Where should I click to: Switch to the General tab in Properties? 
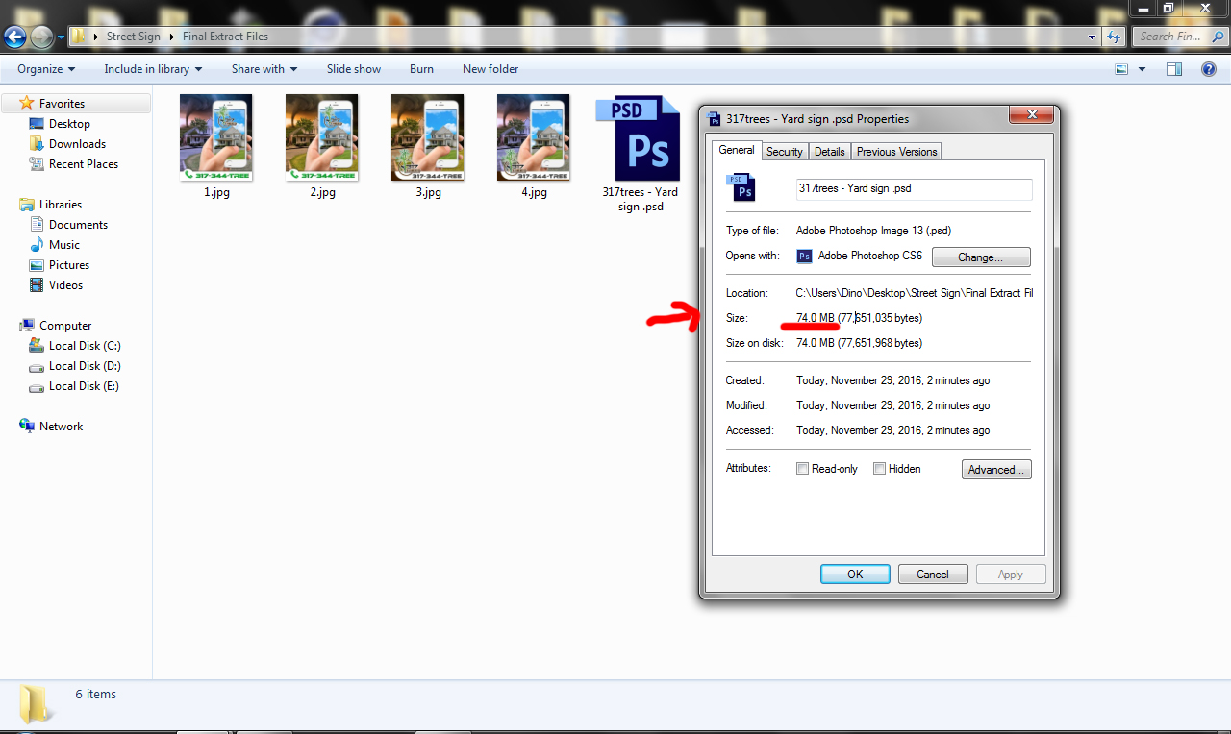[x=737, y=150]
